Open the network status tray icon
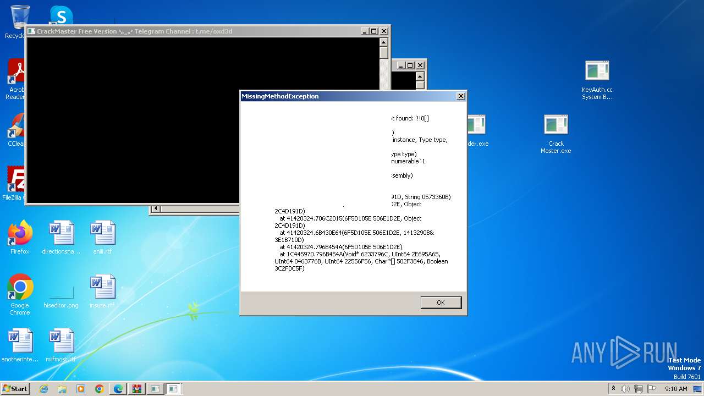 (639, 389)
